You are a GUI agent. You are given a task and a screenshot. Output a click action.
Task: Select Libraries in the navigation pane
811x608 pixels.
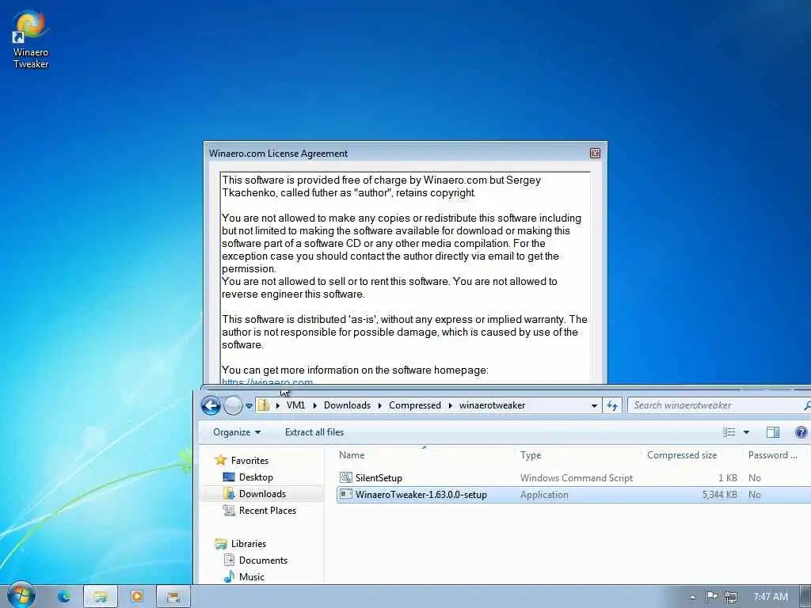(248, 543)
